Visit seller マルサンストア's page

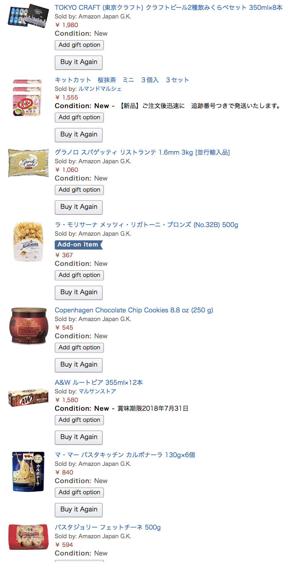97,391
